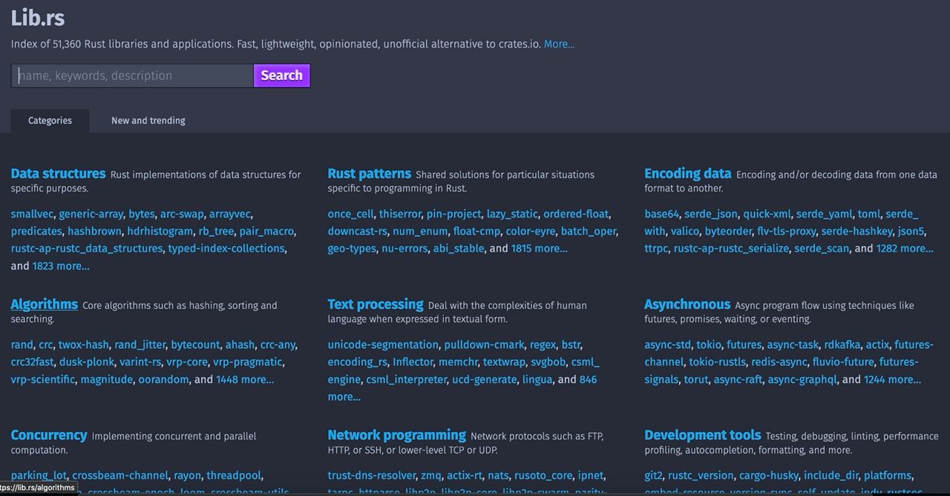Open the quick-xml crate link
The image size is (950, 496).
click(767, 214)
